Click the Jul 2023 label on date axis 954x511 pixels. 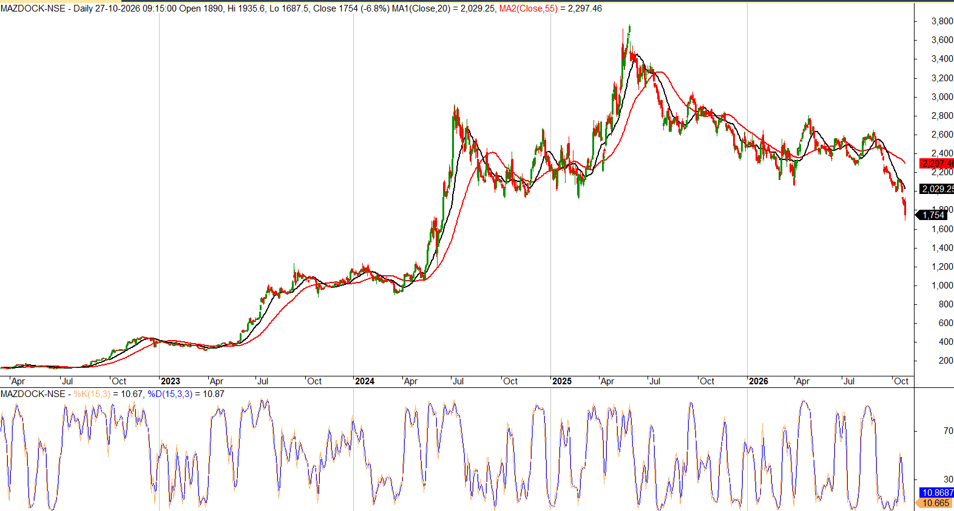click(263, 381)
